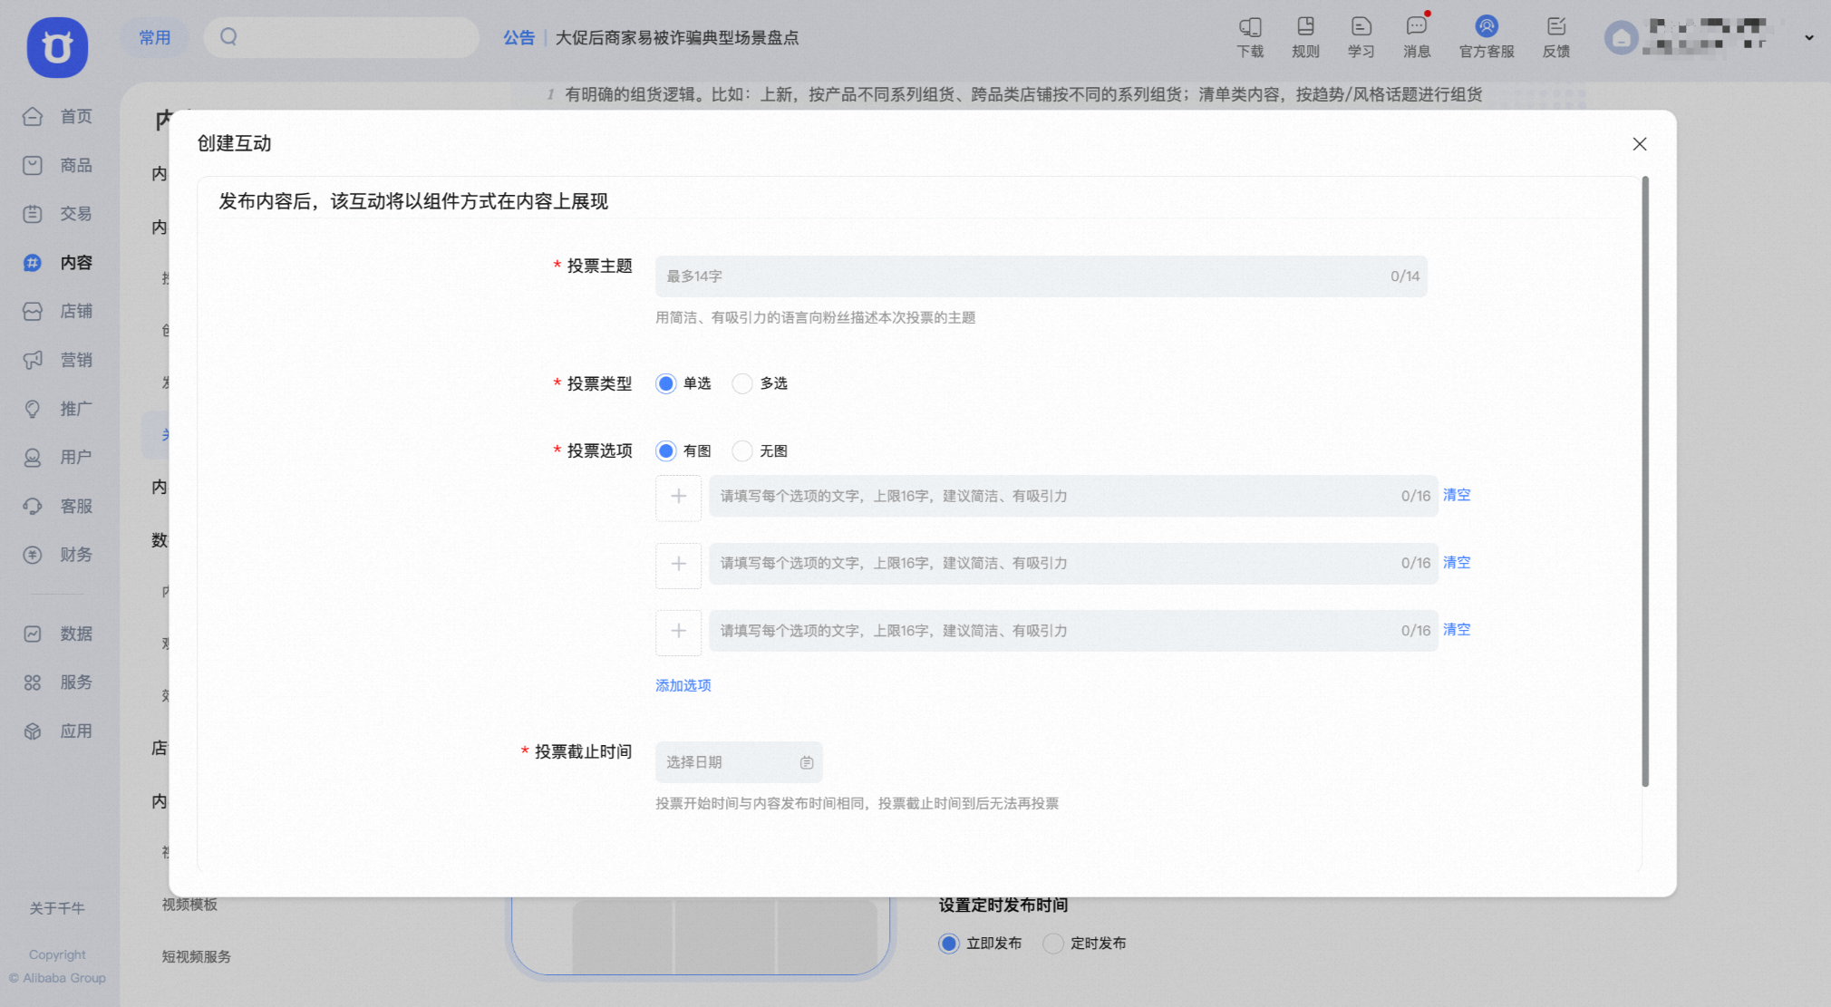Open the 服务 services sidebar item
This screenshot has width=1831, height=1007.
coord(59,683)
